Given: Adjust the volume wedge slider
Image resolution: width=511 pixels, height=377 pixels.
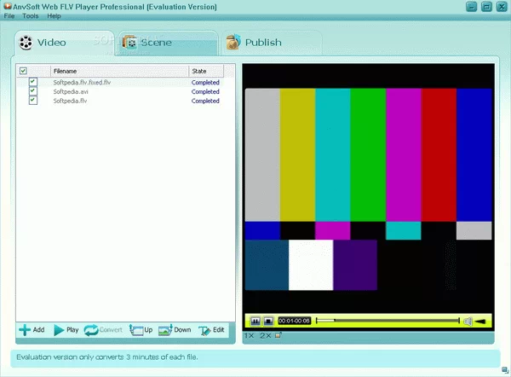Looking at the screenshot, I should [480, 322].
